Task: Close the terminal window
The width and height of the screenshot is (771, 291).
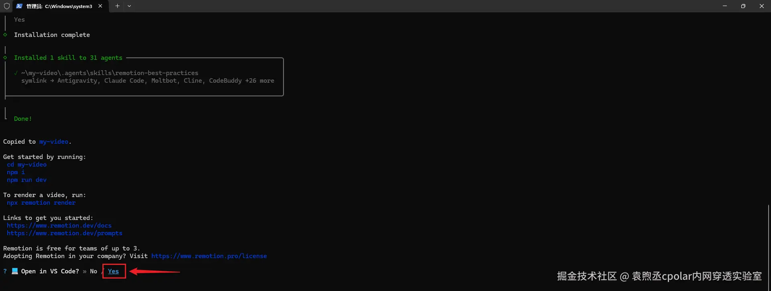Action: click(762, 6)
